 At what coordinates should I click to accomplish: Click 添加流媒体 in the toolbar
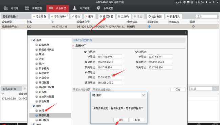pos(59,16)
